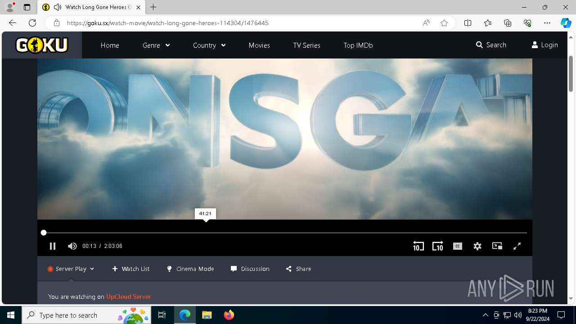Add movie to Watch List

pyautogui.click(x=131, y=269)
